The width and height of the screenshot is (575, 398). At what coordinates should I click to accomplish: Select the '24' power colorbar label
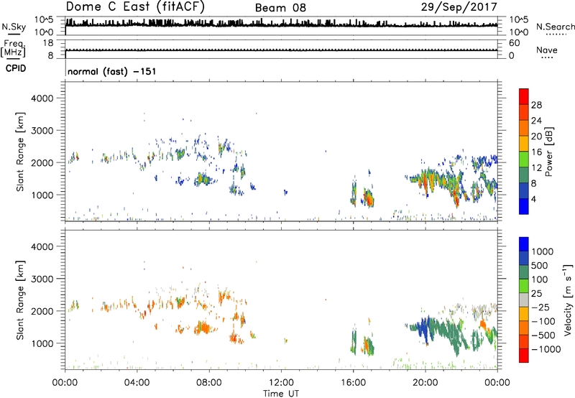pos(536,121)
